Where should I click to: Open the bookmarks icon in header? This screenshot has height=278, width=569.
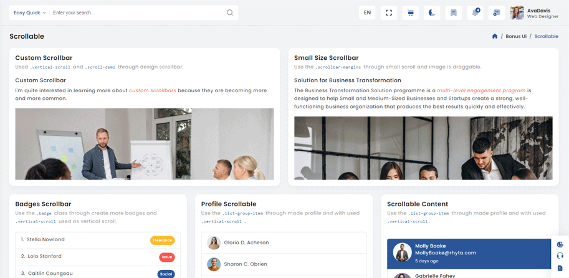[x=454, y=12]
